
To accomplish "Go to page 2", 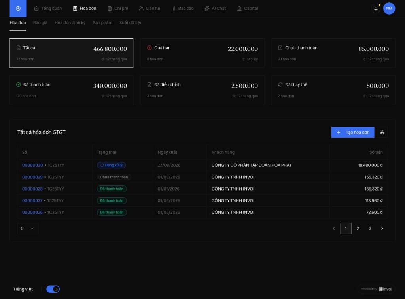I will (358, 228).
